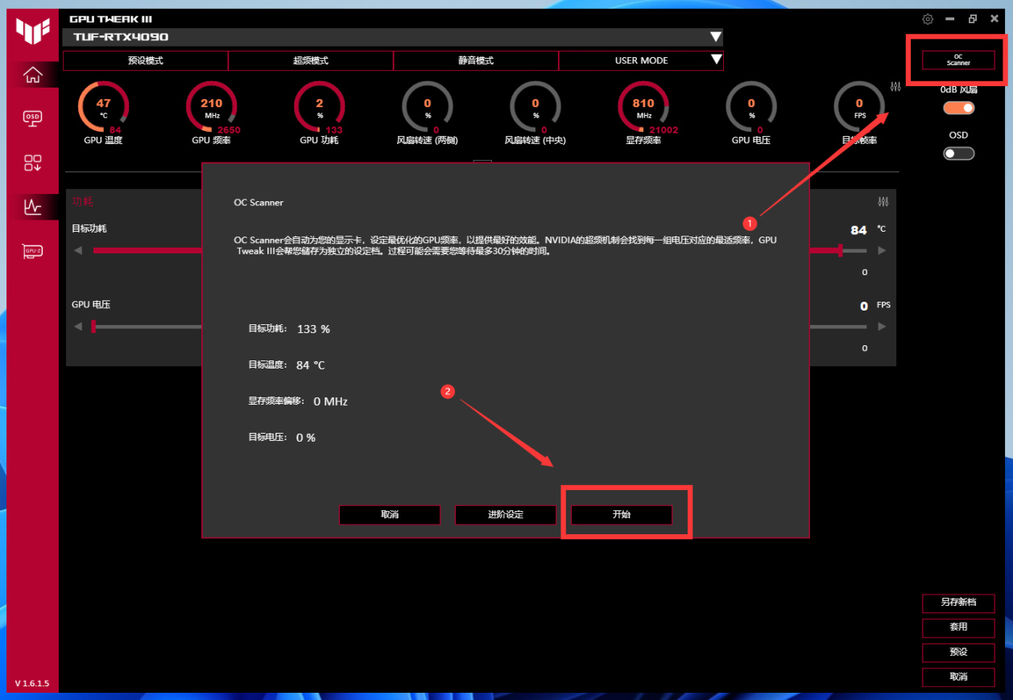The image size is (1013, 700).
Task: Open the Monitor graph sidebar icon
Action: point(32,207)
